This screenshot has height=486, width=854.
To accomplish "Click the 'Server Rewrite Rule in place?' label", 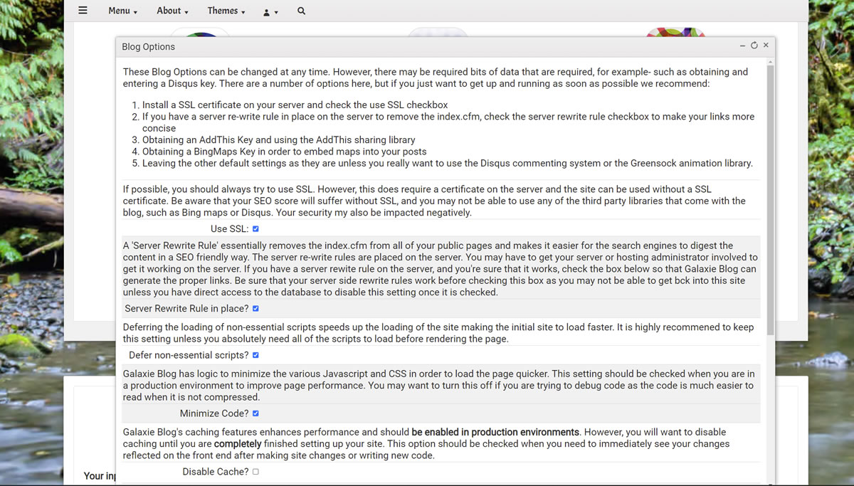I will 186,309.
